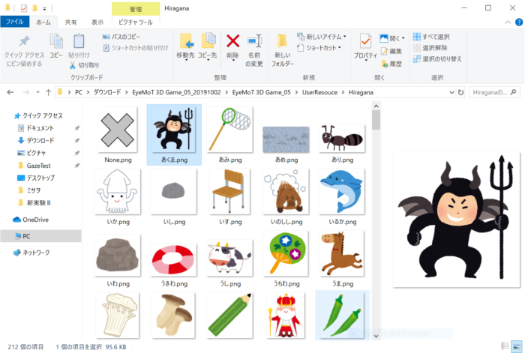The image size is (525, 353).
Task: Click the Rename (名前の変更) icon
Action: [x=254, y=46]
